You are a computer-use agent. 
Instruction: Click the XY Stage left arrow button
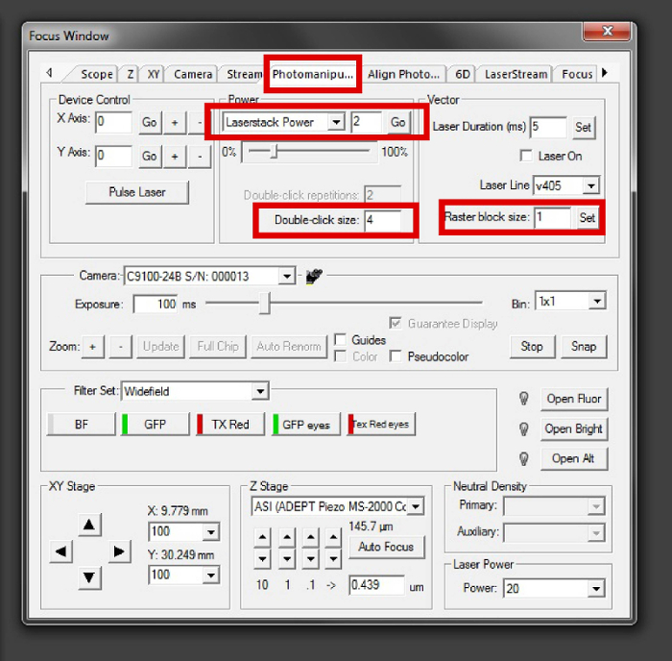click(61, 551)
